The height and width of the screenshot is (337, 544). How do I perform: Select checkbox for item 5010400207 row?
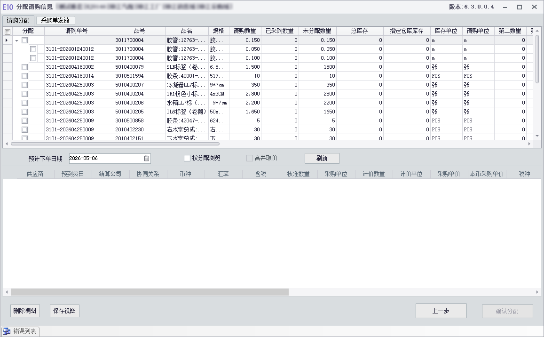tap(24, 85)
